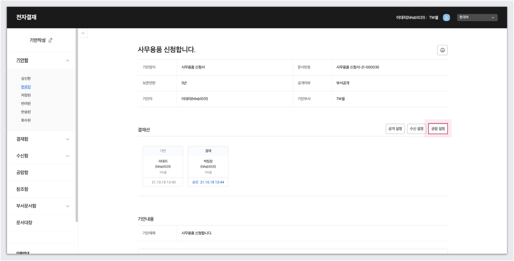Click the 수신 설정 button
514x261 pixels.
416,129
